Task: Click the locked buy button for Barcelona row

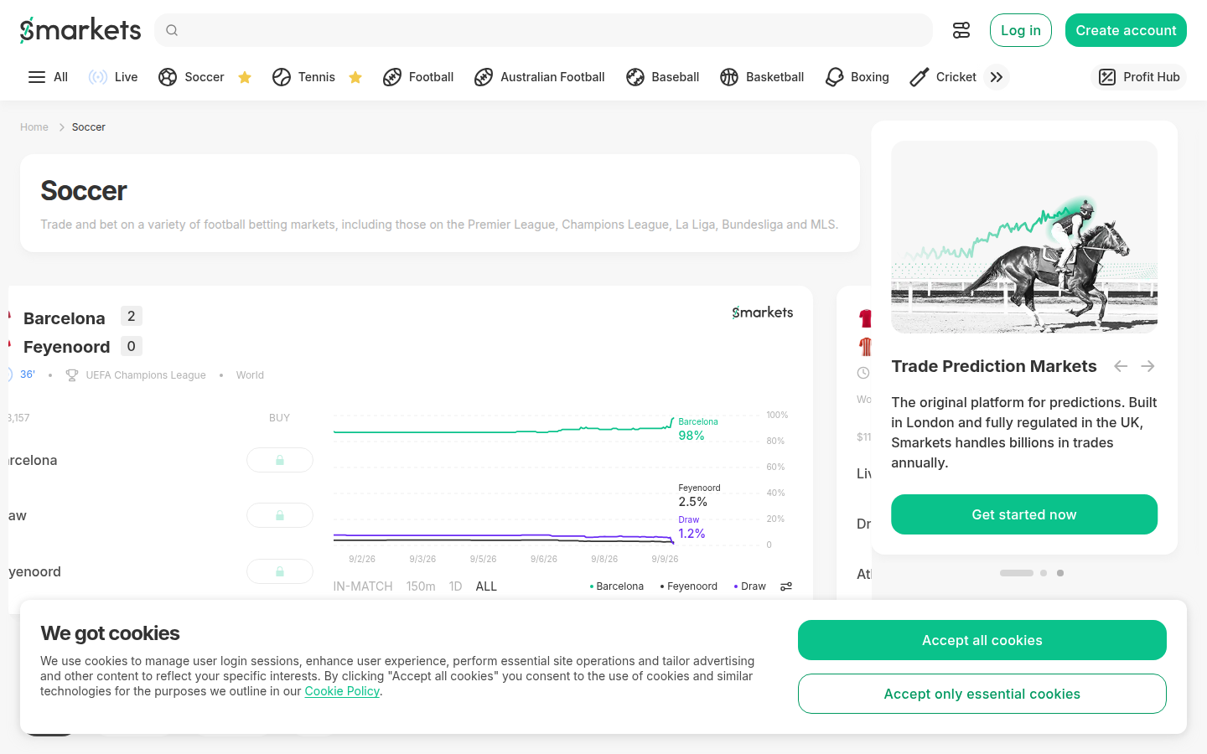Action: (280, 460)
